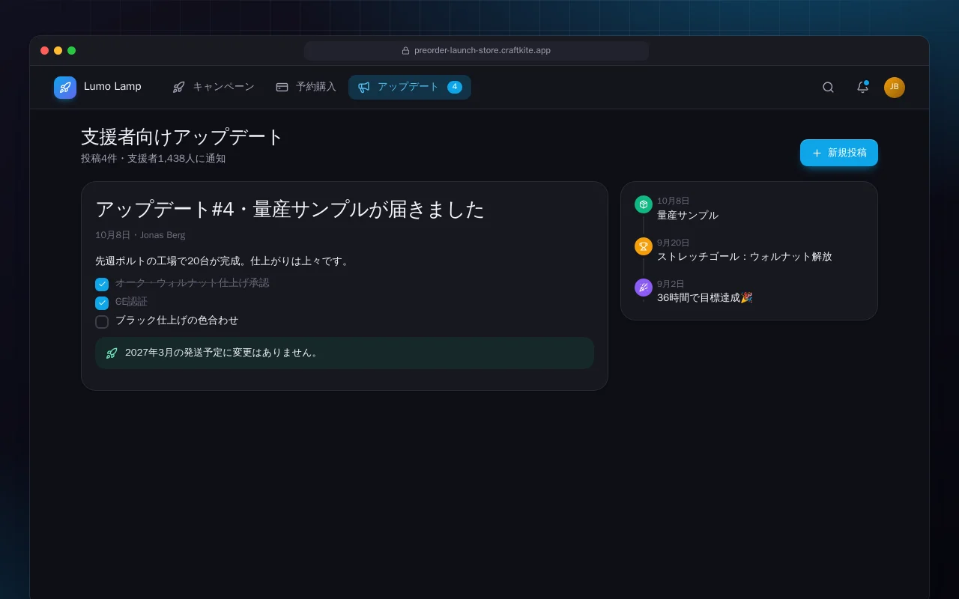
Task: Select the アップデート tab
Action: [x=410, y=87]
